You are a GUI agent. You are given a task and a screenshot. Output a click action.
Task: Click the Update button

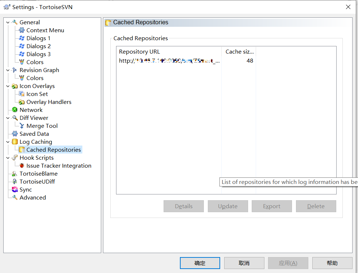228,206
